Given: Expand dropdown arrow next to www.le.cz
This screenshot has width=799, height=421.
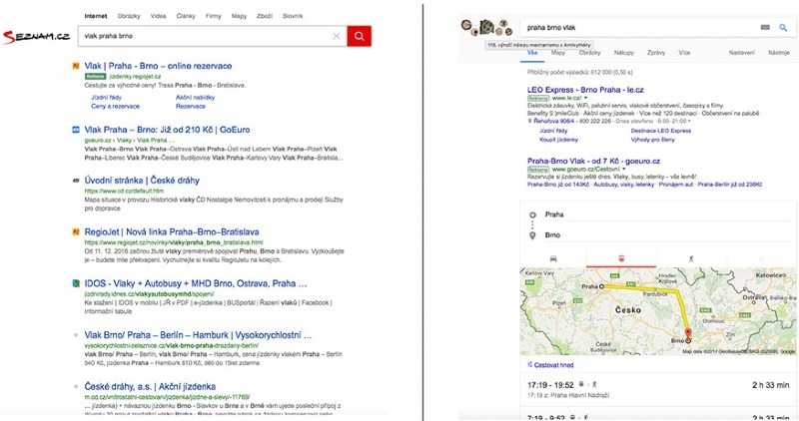Looking at the screenshot, I should (586, 98).
